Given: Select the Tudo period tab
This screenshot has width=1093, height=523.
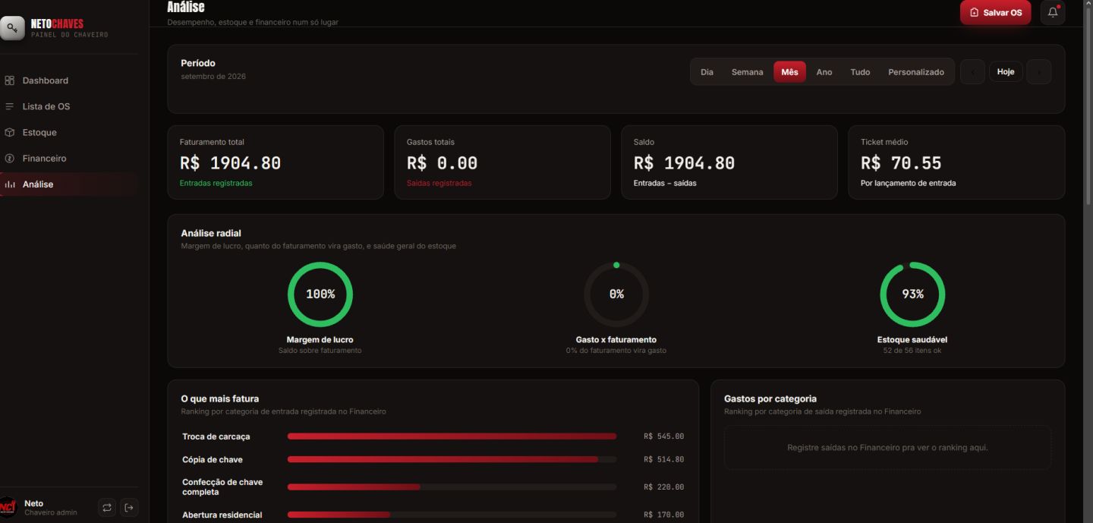Looking at the screenshot, I should [860, 72].
